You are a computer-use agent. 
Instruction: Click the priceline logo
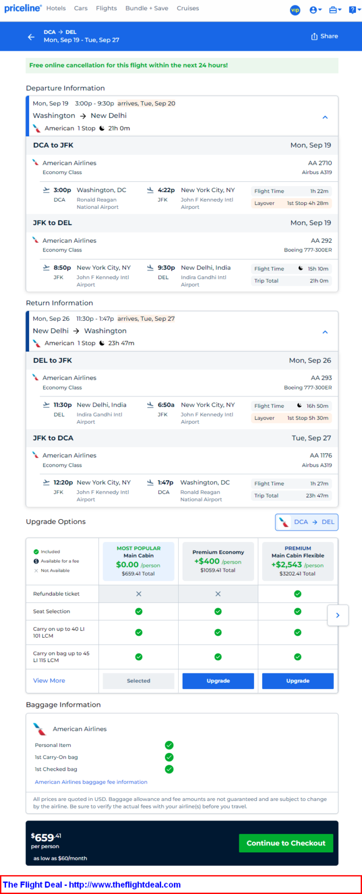click(23, 8)
